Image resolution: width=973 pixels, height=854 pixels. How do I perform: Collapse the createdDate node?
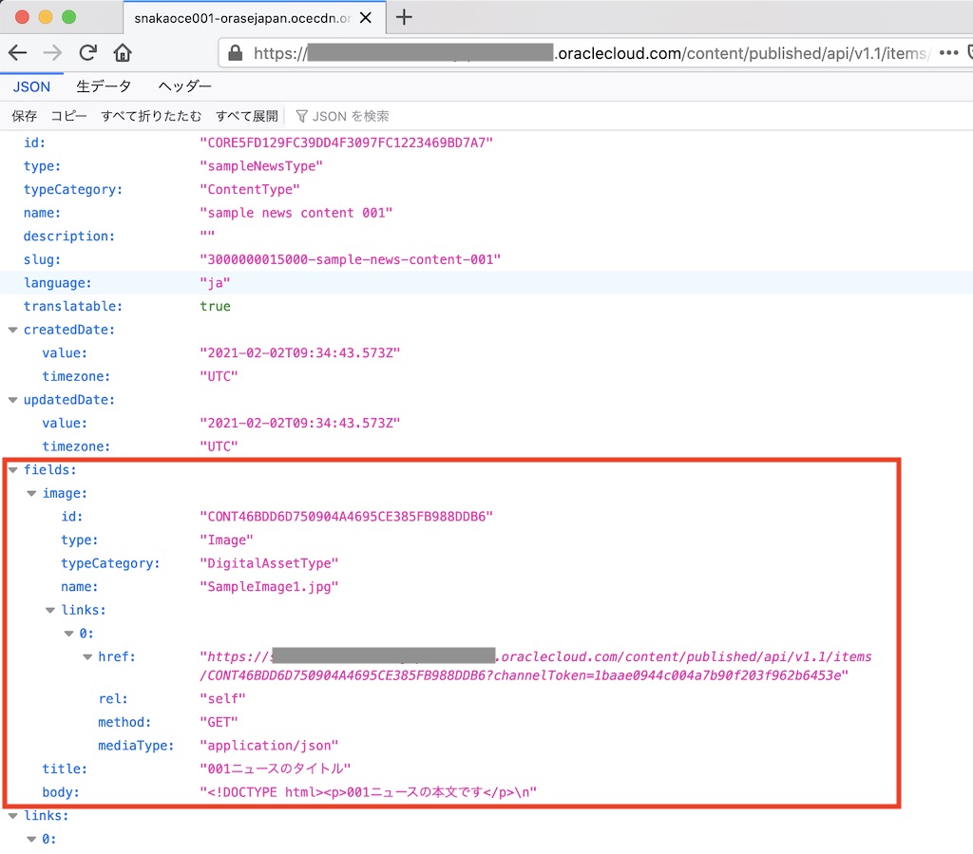coord(12,330)
